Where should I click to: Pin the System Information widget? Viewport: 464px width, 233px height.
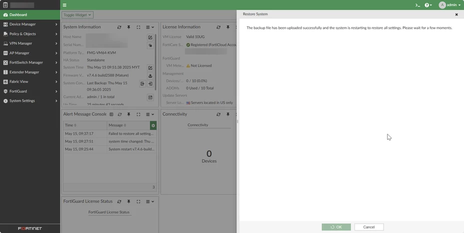coord(128,27)
